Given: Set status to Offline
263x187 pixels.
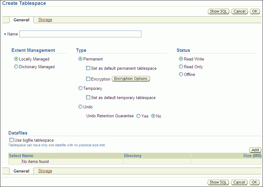Looking at the screenshot, I should pos(181,74).
